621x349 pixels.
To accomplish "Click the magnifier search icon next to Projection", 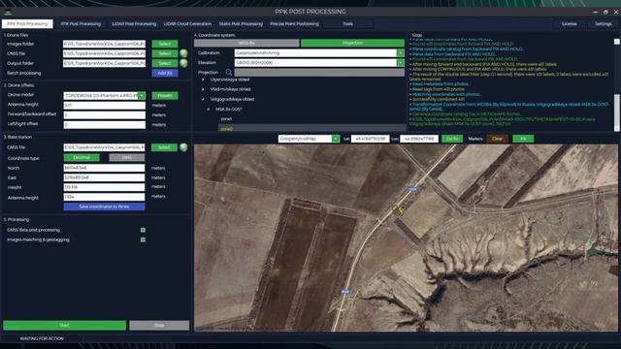I will coord(229,73).
